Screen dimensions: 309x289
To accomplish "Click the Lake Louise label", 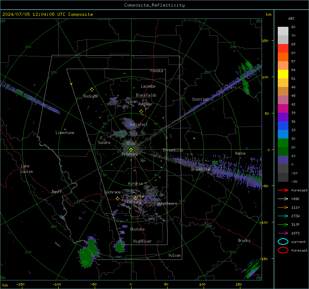I will tap(26, 169).
